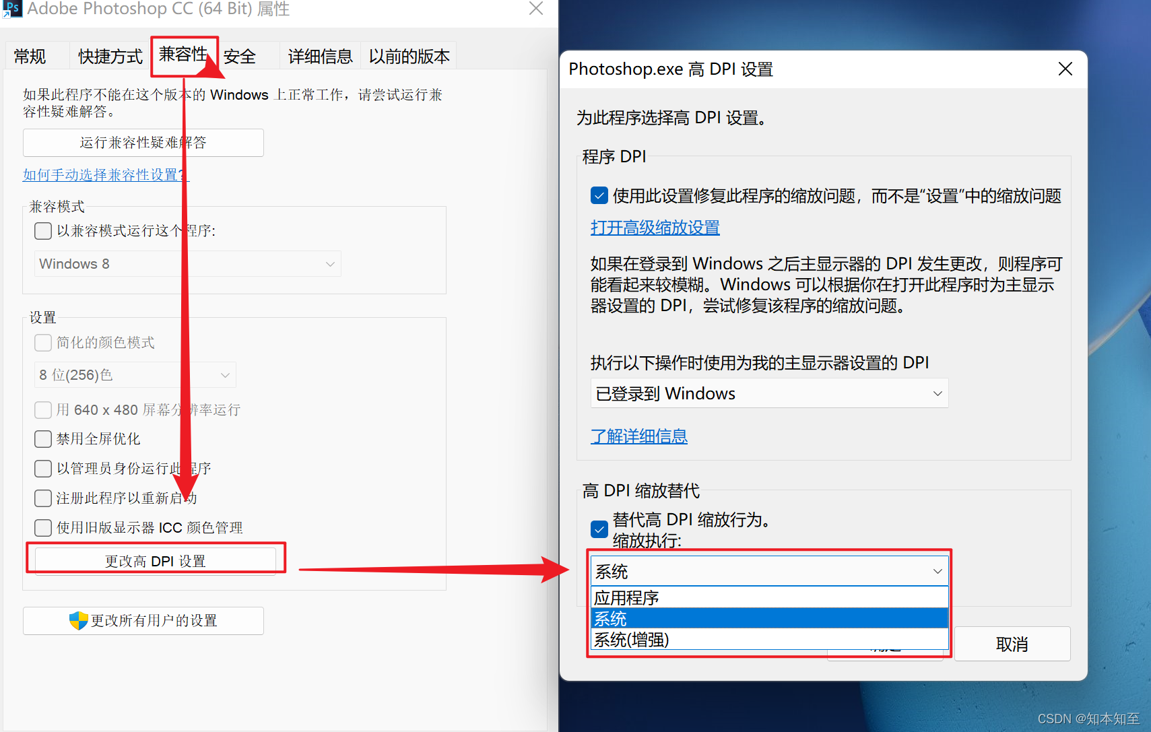
Task: Enable 以兼容模式运行这个程序 checkbox
Action: (x=43, y=231)
